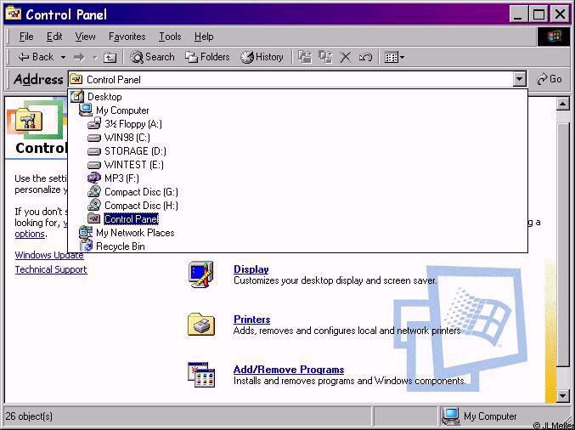The image size is (575, 430).
Task: Open the Forward history dropdown arrow
Action: [94, 57]
